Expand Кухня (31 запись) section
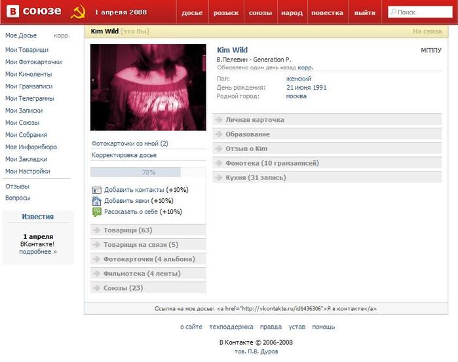This screenshot has height=362, width=458. pos(327,177)
